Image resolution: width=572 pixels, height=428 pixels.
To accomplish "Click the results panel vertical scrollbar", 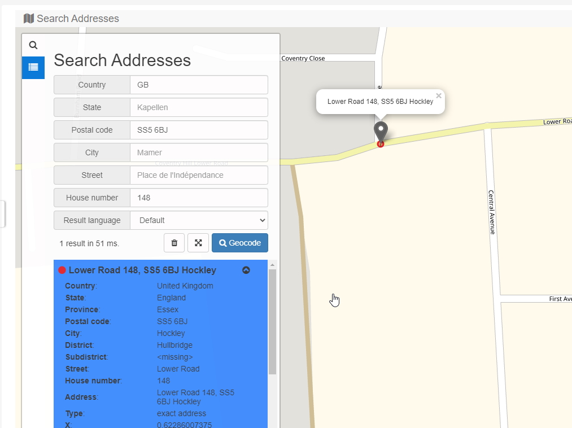I will click(x=272, y=322).
